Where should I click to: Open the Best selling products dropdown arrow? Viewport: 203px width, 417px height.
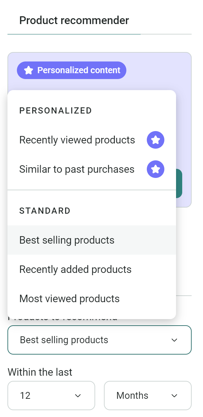coord(174,340)
